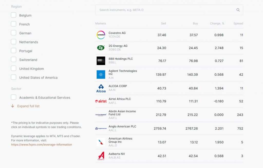Viewport: 263px width, 168px height.
Task: Select Anglo American PLC name
Action: click(122, 126)
